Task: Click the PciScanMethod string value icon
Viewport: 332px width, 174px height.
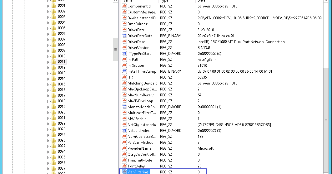Action: pos(124,142)
